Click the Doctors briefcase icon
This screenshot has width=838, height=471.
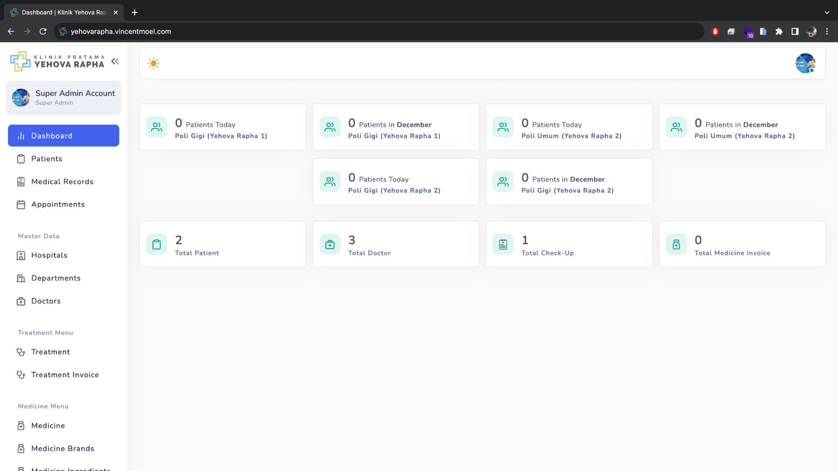point(21,301)
